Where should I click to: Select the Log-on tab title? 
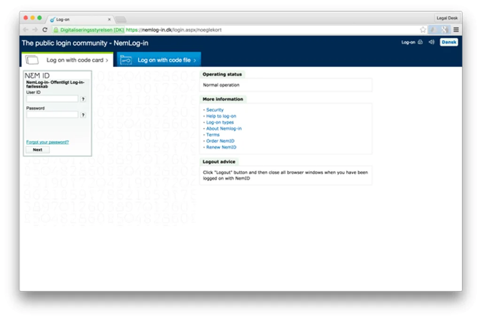[x=63, y=19]
